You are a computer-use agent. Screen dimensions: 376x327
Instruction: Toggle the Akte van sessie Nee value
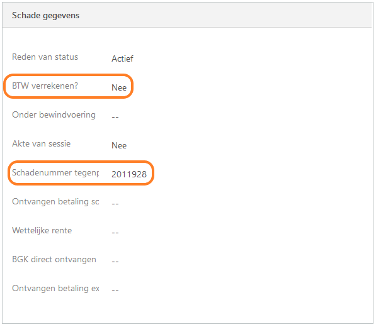119,145
